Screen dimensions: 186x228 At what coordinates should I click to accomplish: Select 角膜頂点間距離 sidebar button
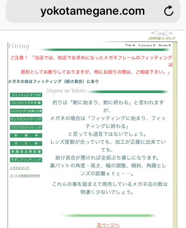(x=26, y=152)
